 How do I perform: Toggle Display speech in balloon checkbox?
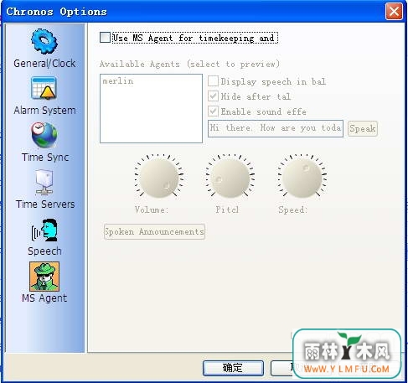pyautogui.click(x=213, y=81)
